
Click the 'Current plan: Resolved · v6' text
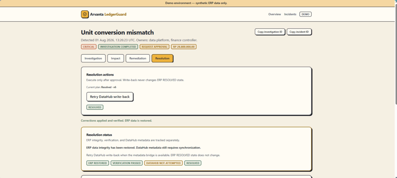point(101,87)
